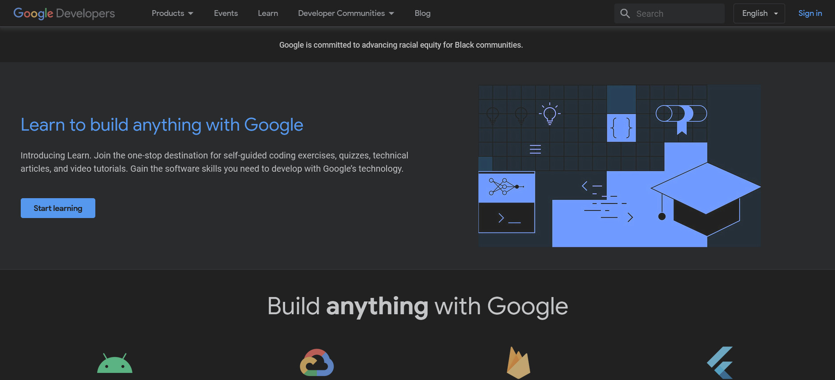The height and width of the screenshot is (380, 835).
Task: Click the 'Build anything with Google' heading
Action: click(417, 306)
